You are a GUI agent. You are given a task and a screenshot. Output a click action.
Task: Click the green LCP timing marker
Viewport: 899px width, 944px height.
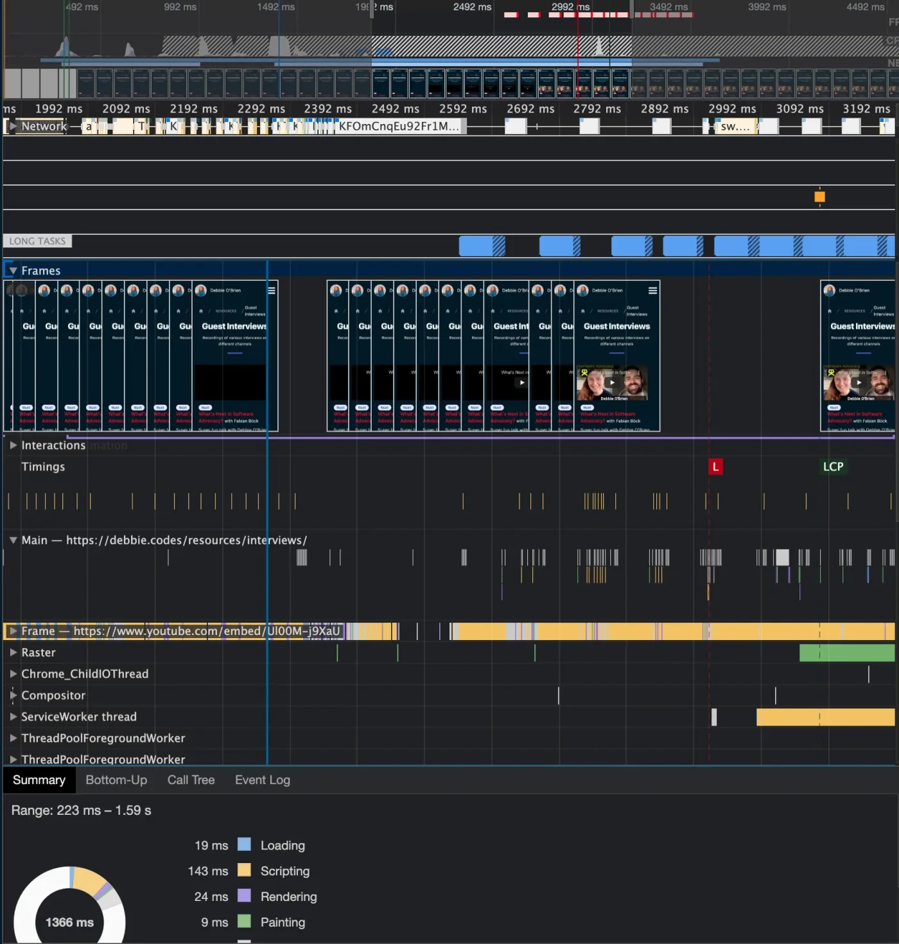pyautogui.click(x=833, y=467)
